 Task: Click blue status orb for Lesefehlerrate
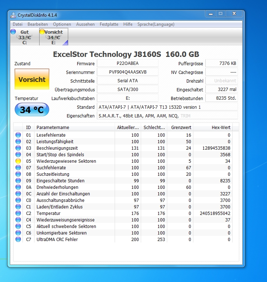[18, 135]
